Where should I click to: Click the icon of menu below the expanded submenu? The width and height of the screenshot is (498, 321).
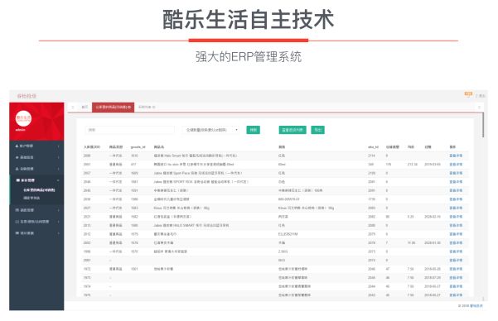17,210
